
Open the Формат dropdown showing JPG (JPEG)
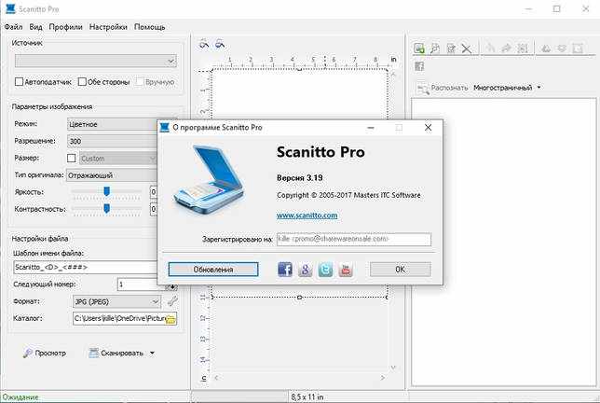click(116, 301)
